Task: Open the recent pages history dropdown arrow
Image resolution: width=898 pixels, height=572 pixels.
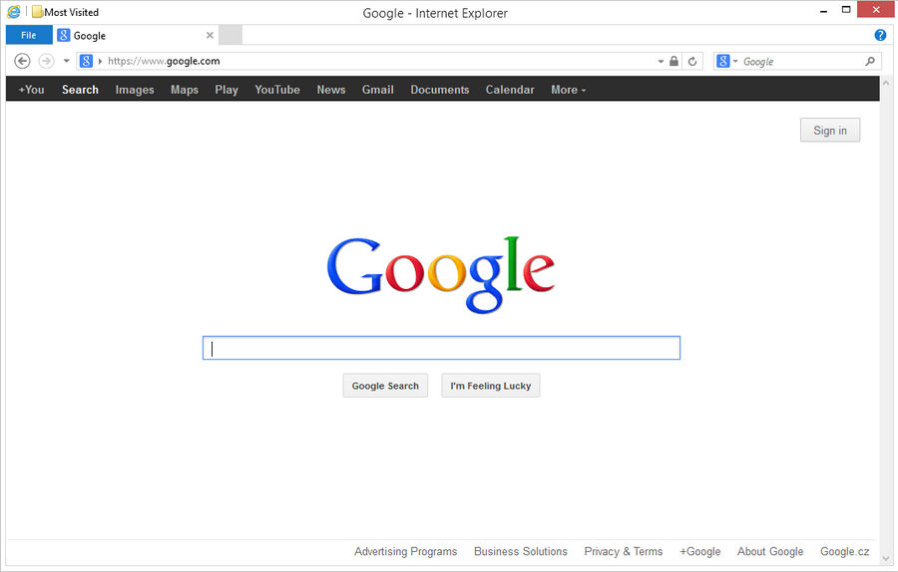Action: (x=67, y=61)
